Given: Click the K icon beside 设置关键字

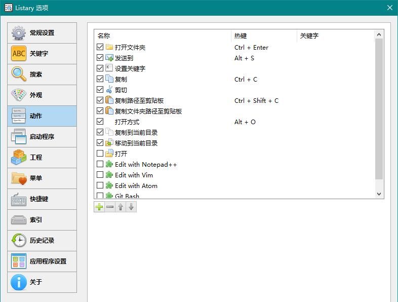Looking at the screenshot, I should pyautogui.click(x=109, y=68).
